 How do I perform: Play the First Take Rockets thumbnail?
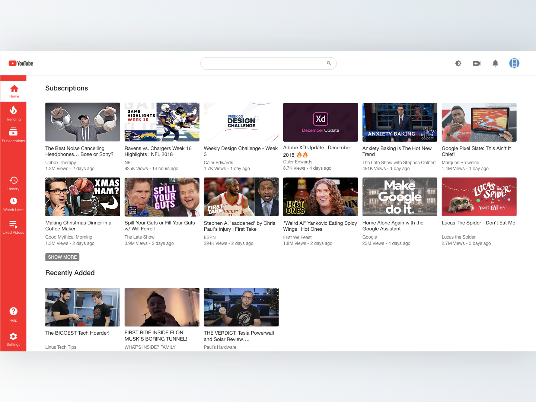pos(241,197)
